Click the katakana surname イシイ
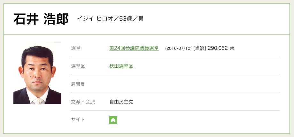The height and width of the screenshot is (137, 294). [85, 19]
